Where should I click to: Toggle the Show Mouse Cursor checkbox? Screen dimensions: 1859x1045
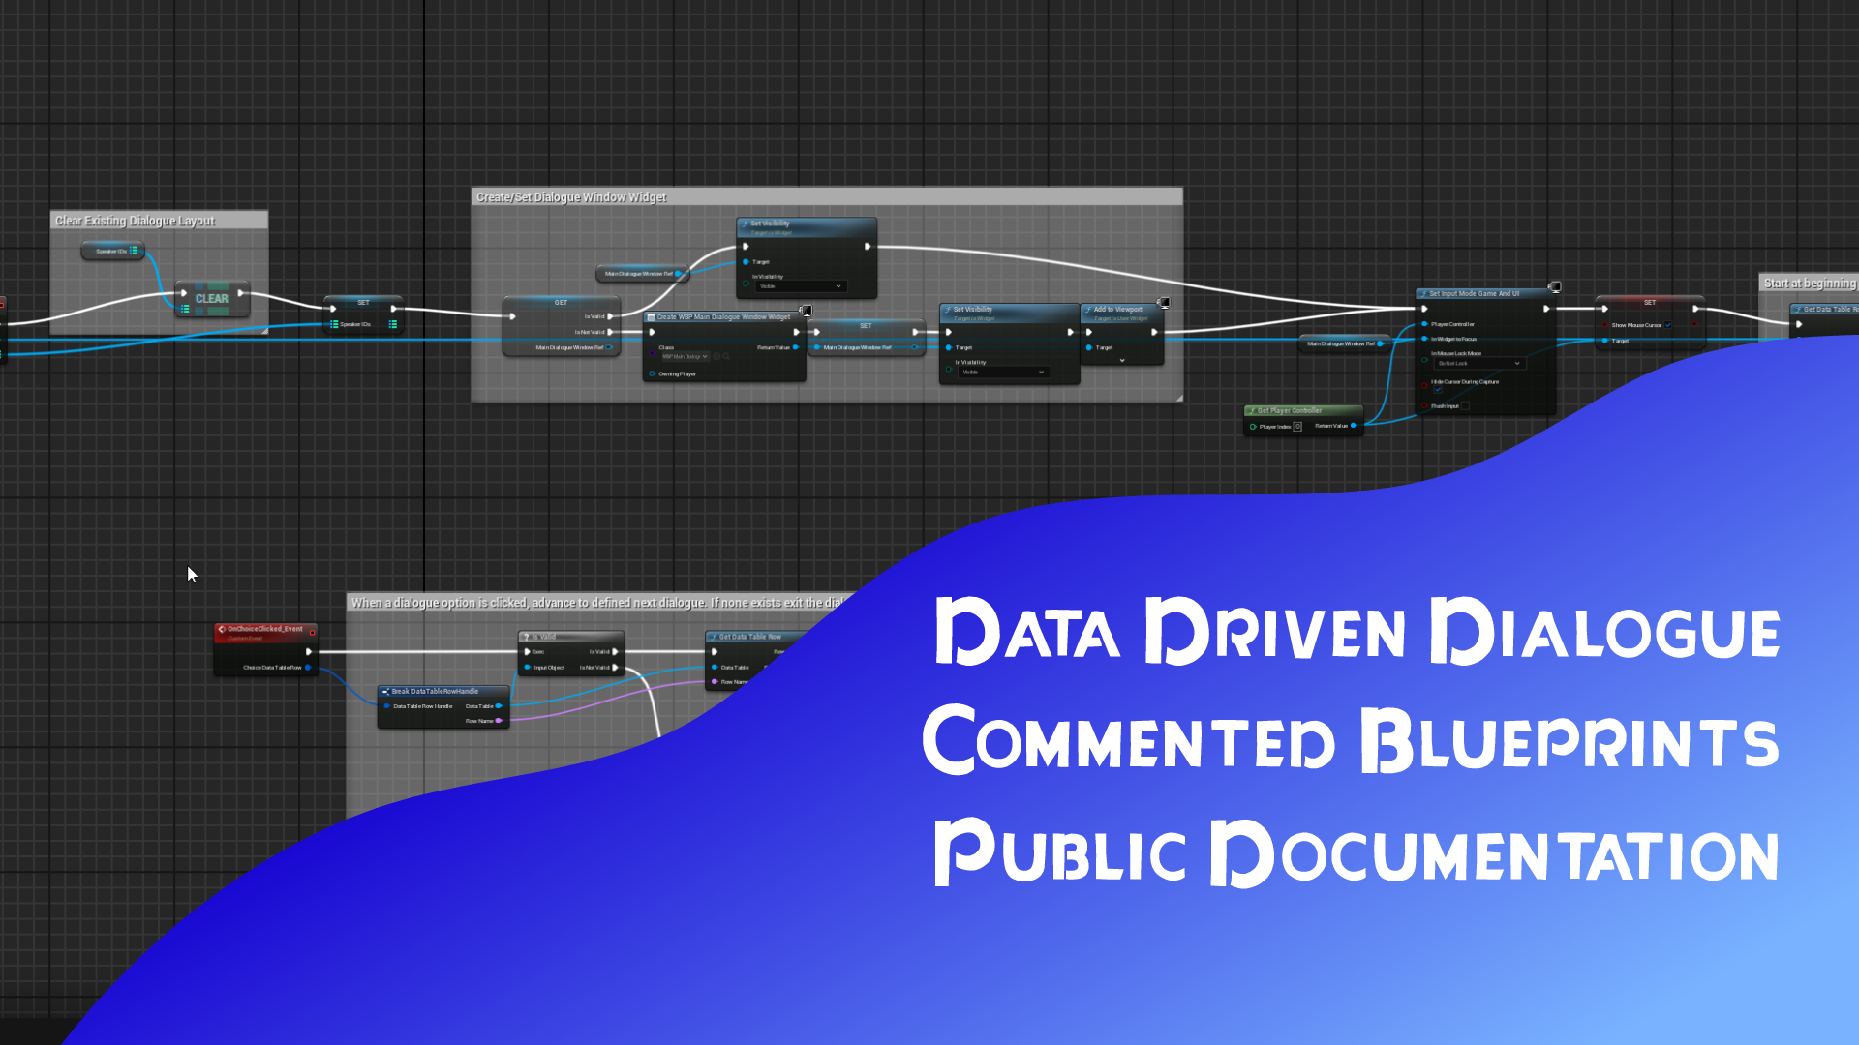(1668, 325)
